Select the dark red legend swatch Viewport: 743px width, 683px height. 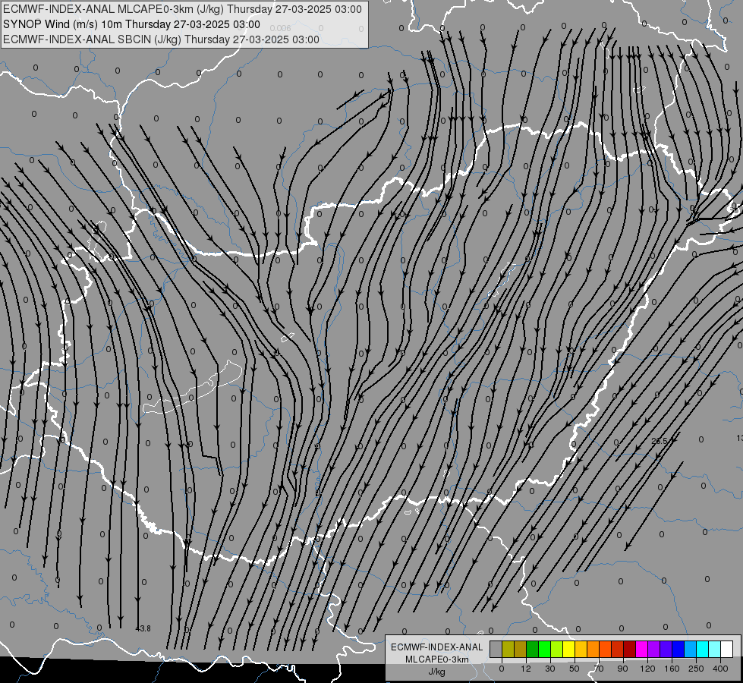pos(630,649)
